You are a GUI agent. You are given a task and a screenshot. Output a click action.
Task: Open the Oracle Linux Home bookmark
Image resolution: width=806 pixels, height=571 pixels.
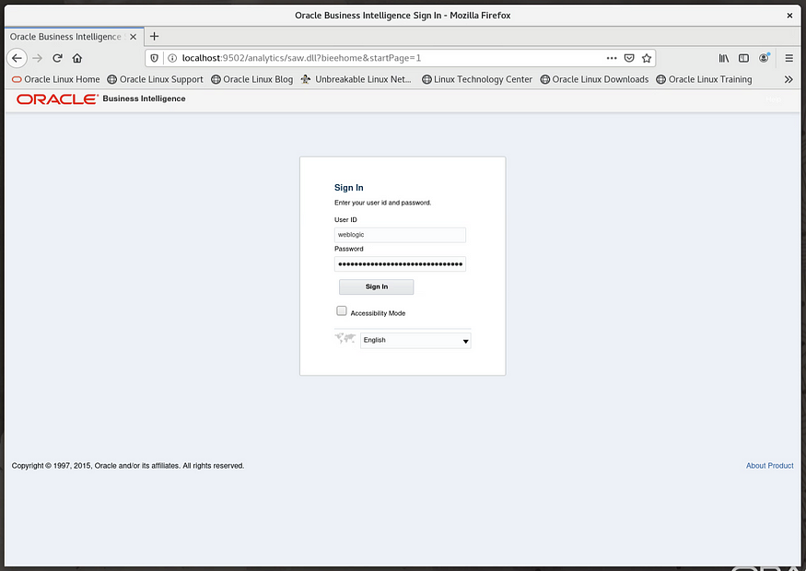click(56, 79)
